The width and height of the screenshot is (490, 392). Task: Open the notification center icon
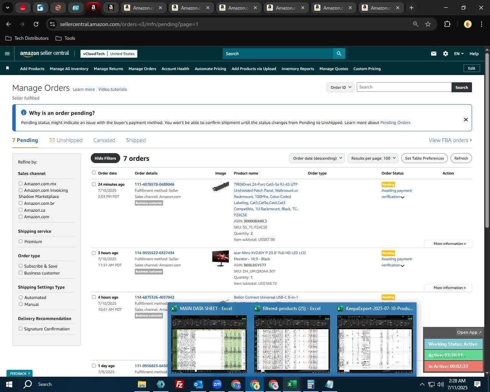point(477,384)
